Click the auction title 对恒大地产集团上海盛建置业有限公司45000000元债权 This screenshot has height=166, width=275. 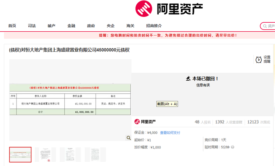click(x=69, y=50)
